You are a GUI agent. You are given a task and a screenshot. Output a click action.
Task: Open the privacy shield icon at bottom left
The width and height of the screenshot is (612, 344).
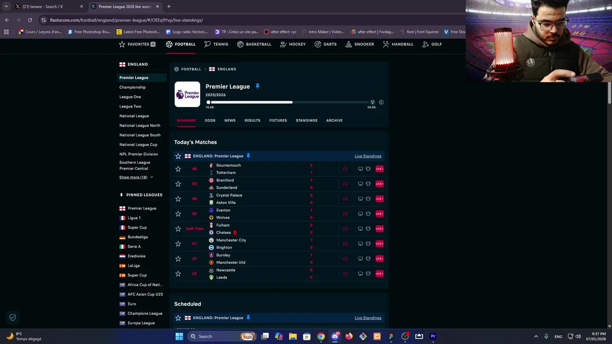coord(13,317)
